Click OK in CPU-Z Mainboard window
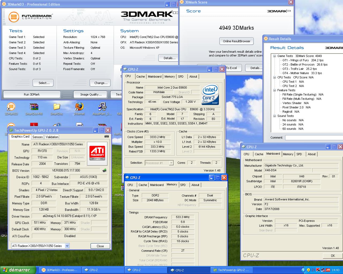The width and height of the screenshot is (343, 274). tap(333, 256)
